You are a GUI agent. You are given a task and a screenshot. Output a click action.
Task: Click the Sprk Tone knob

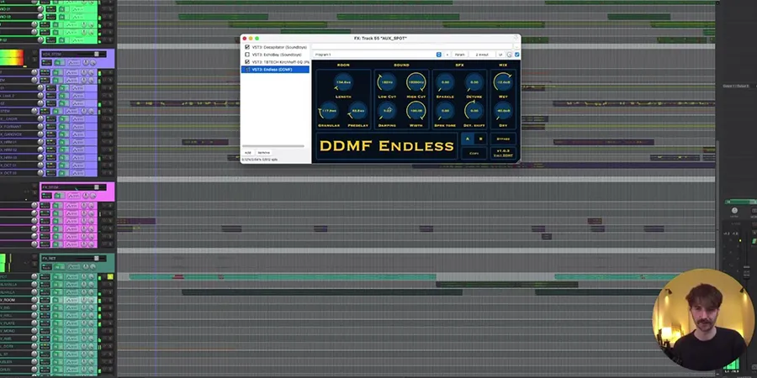pos(445,111)
